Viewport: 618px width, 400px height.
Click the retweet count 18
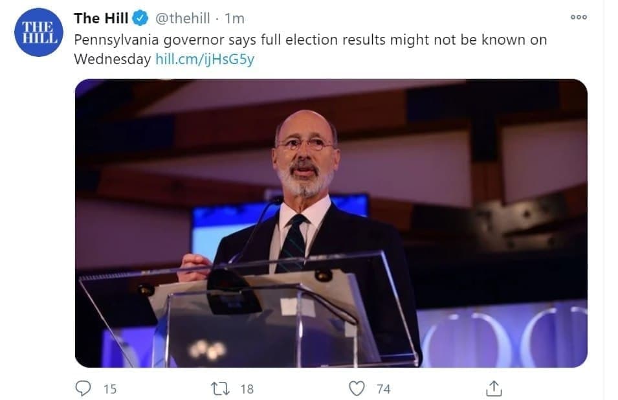click(x=247, y=389)
